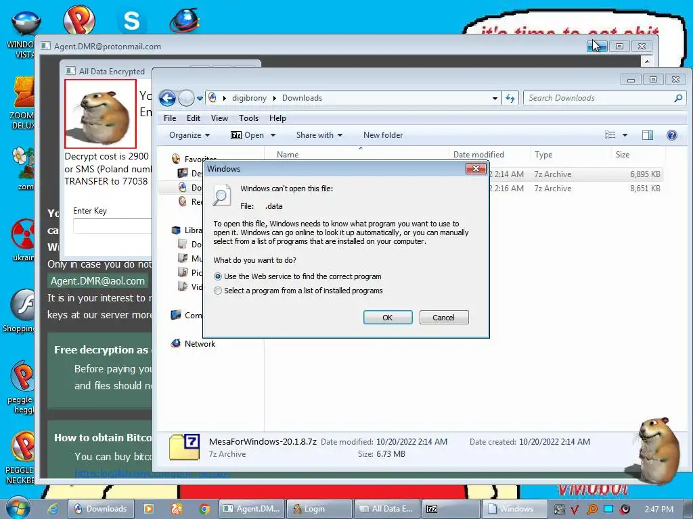
Task: Click the digibrony breadcrumb in the address bar
Action: click(x=249, y=98)
